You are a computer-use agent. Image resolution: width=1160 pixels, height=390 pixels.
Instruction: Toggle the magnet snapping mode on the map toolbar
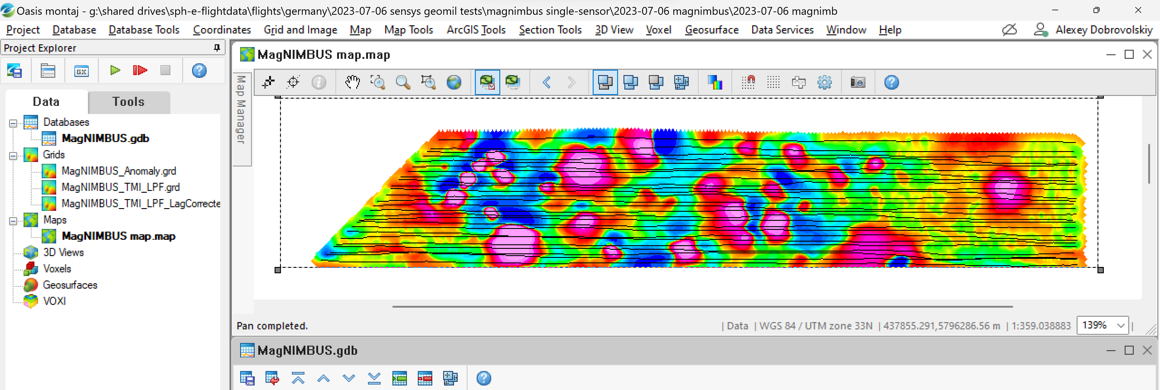tap(749, 82)
